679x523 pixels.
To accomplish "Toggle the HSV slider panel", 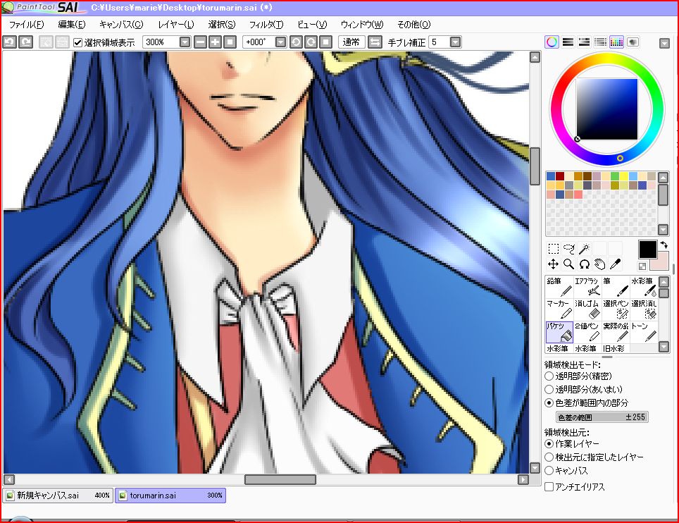I will tap(584, 42).
